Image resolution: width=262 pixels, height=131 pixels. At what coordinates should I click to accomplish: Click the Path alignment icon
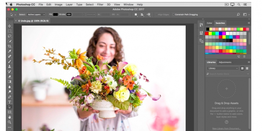[x=142, y=15]
